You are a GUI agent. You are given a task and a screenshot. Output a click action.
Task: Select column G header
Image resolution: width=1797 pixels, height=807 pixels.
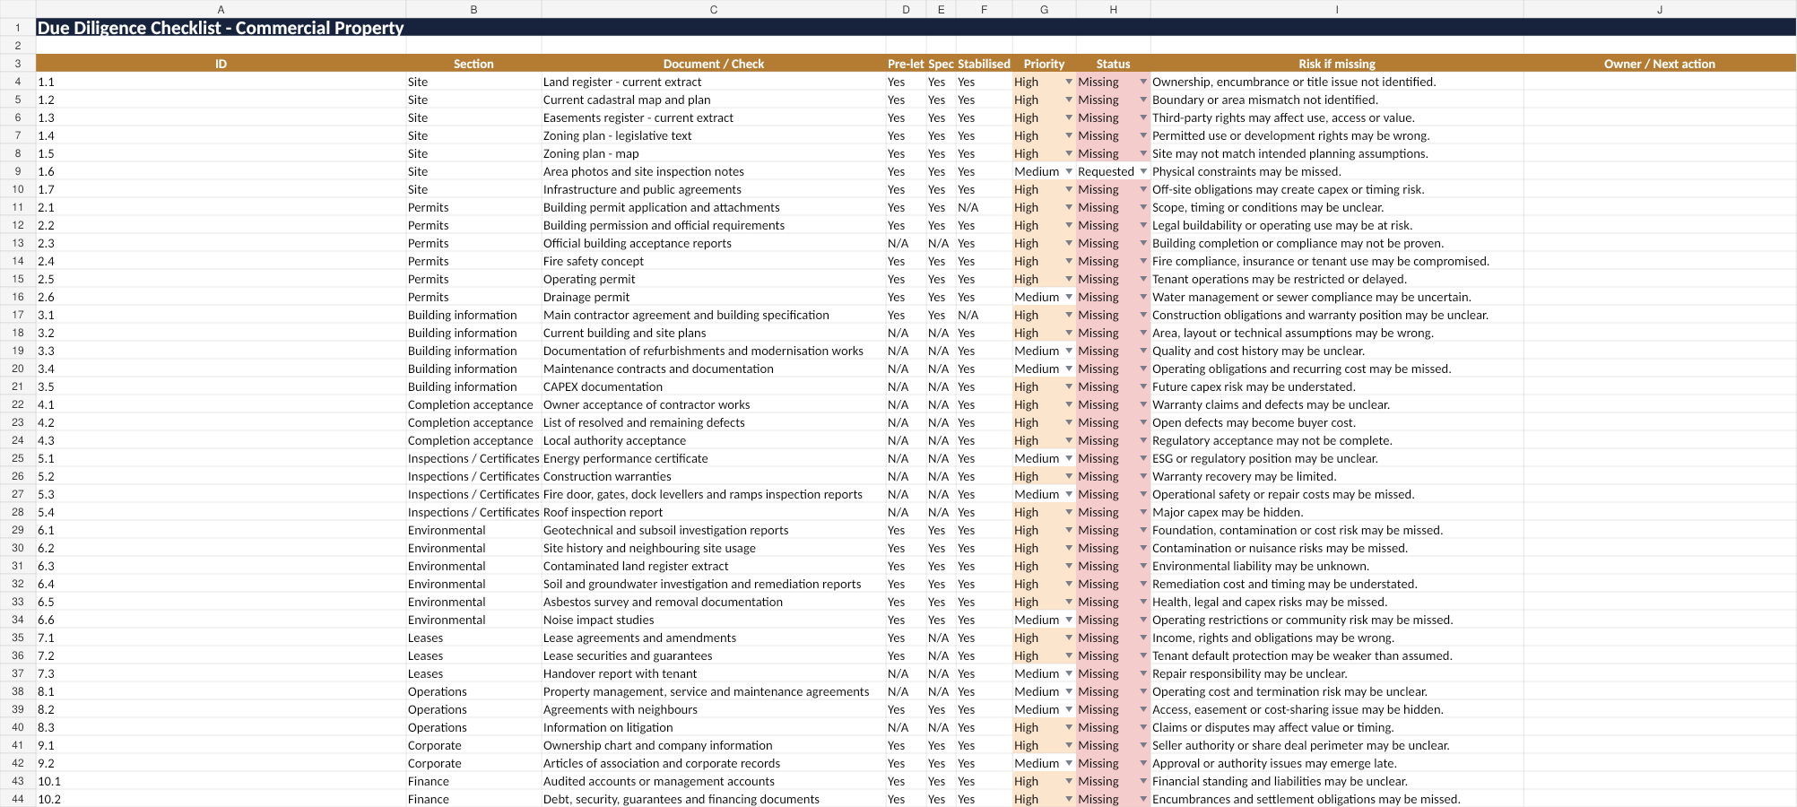tap(1044, 9)
